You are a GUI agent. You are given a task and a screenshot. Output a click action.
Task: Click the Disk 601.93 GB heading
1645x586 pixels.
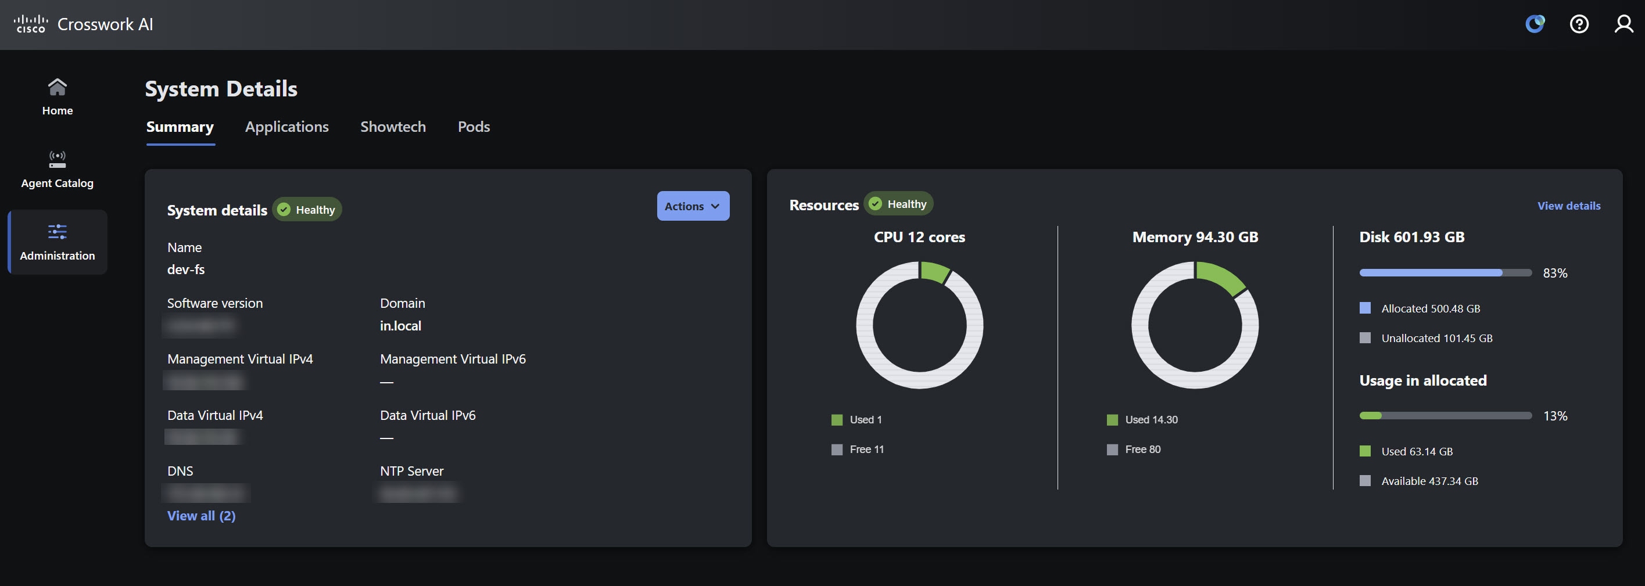point(1412,237)
